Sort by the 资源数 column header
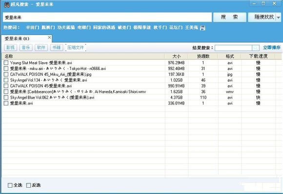Image resolution: width=283 pixels, height=194 pixels. point(203,56)
